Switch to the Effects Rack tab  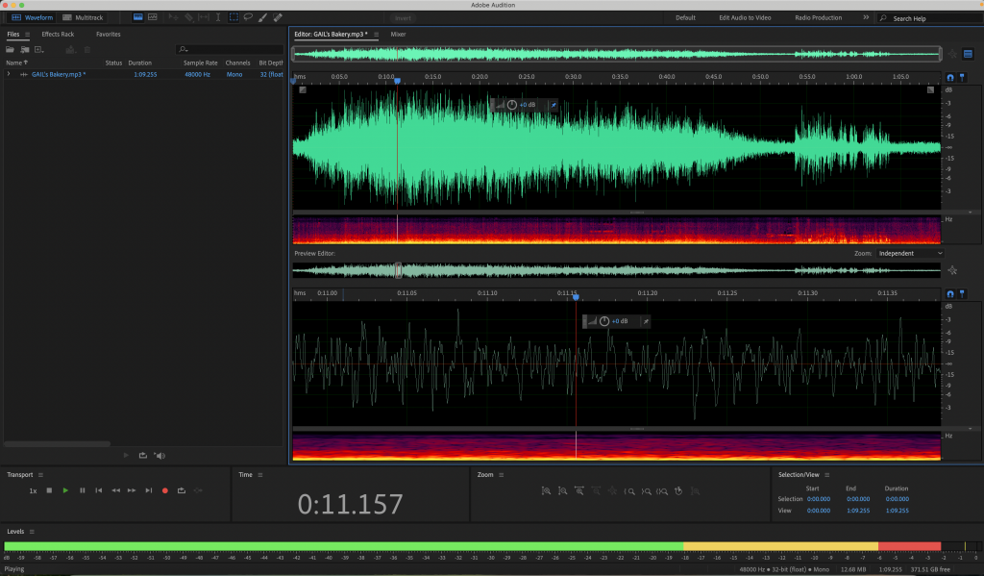pos(58,35)
